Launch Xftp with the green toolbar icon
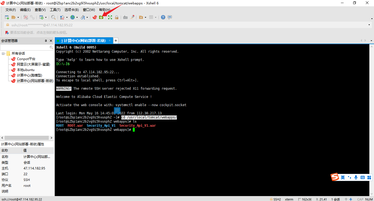374x201 pixels. (x=101, y=17)
